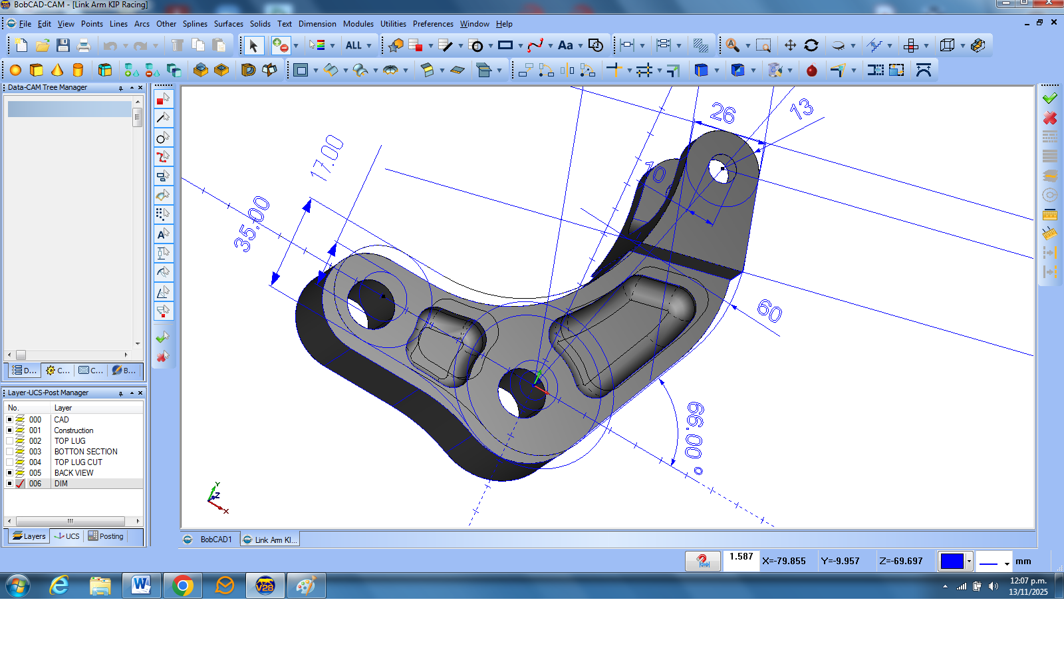The image size is (1064, 652).
Task: Click the text Aa tool
Action: click(565, 45)
